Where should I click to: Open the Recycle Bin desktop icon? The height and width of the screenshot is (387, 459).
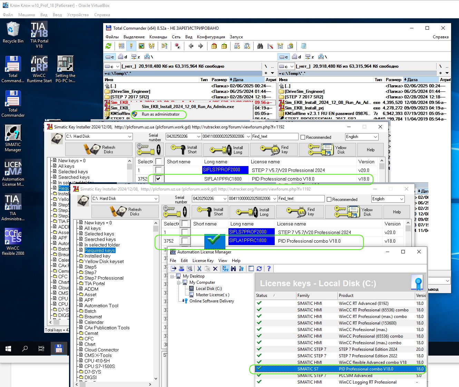[x=13, y=32]
